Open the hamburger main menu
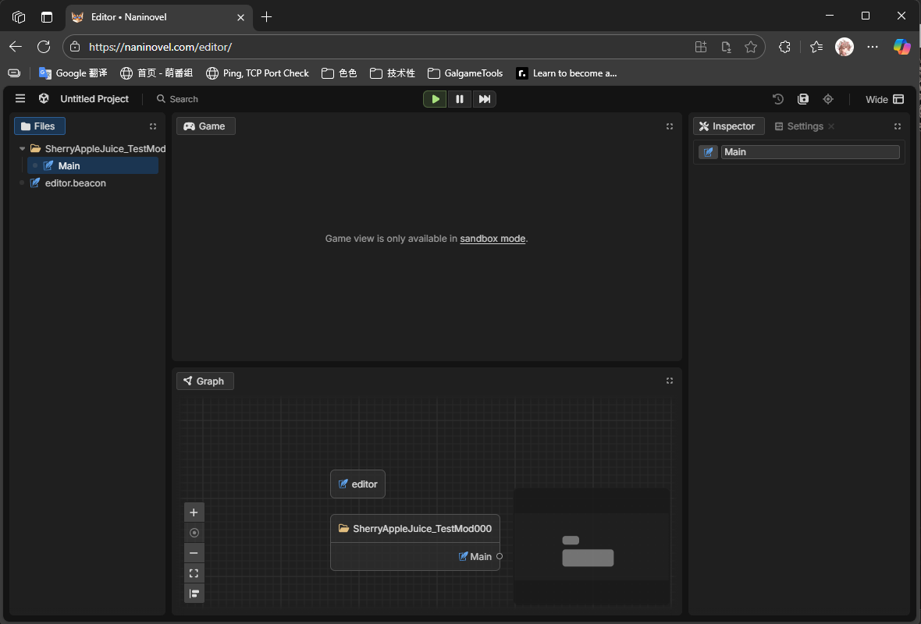This screenshot has width=921, height=624. [x=20, y=99]
